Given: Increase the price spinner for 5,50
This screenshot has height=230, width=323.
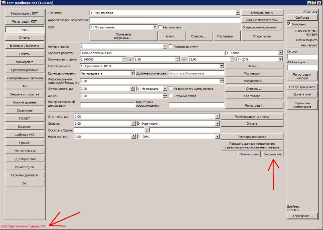Looking at the screenshot, I should [177, 58].
